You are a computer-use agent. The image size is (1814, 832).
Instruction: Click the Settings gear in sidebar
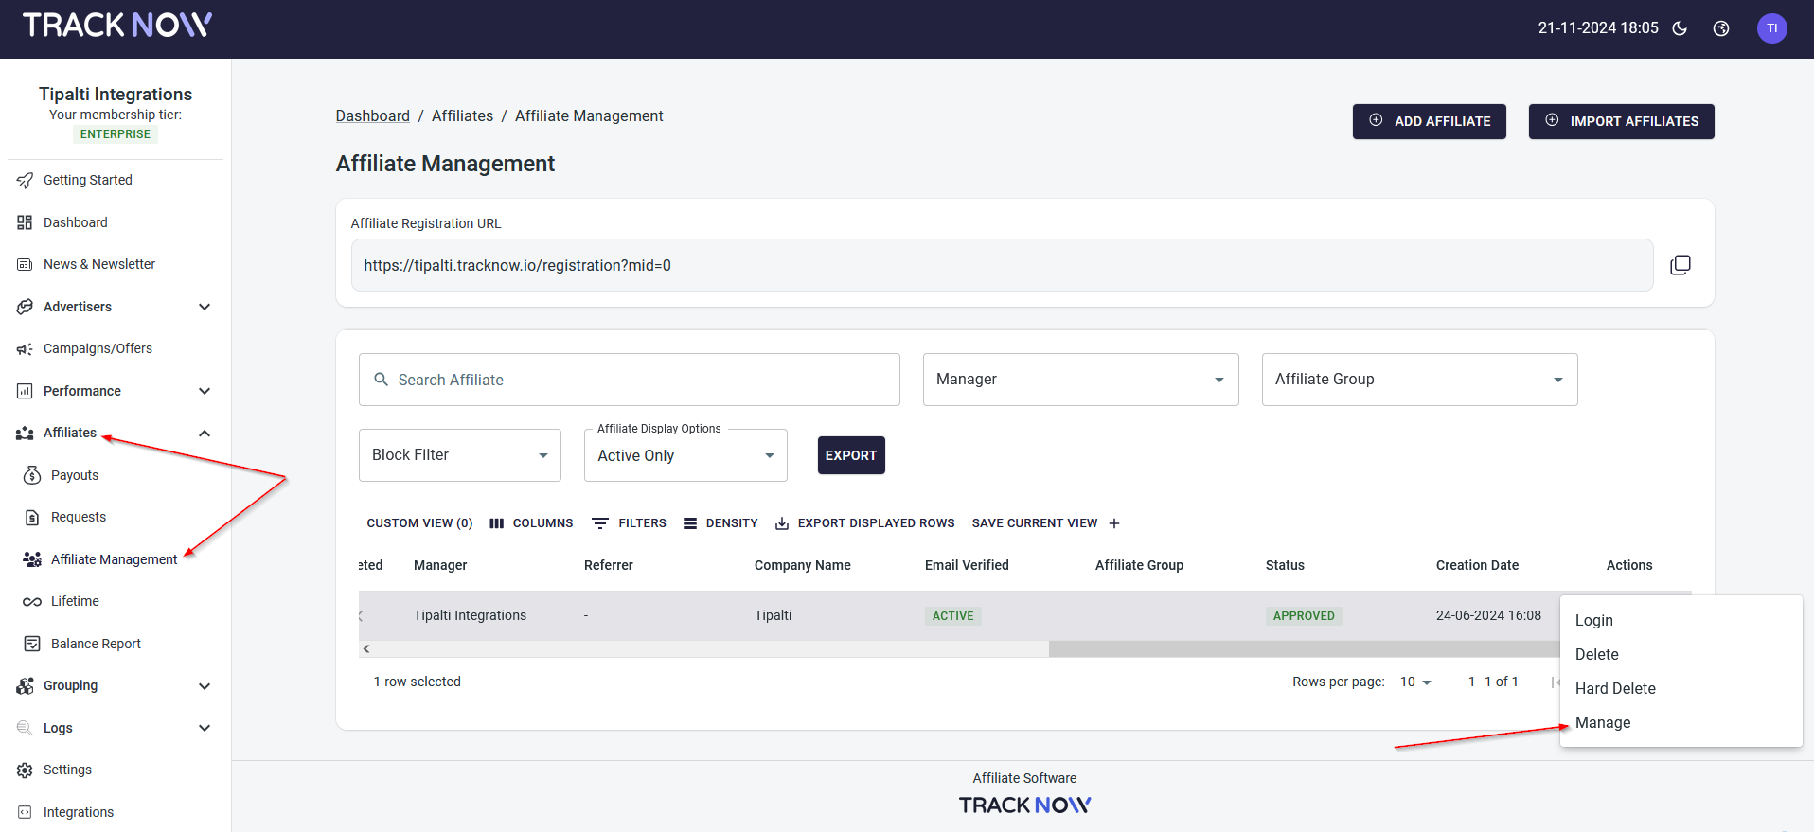point(25,770)
